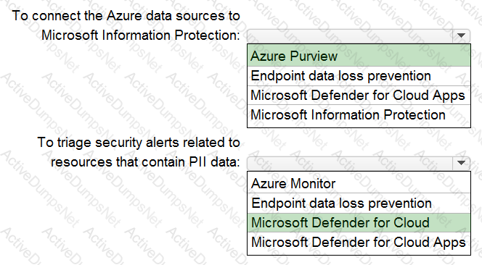Viewport: 482px width, 265px height.
Task: Choose Endpoint data loss prevention in first list
Action: pyautogui.click(x=359, y=76)
